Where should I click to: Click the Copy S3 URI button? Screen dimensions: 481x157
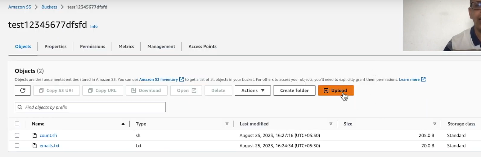pos(56,90)
